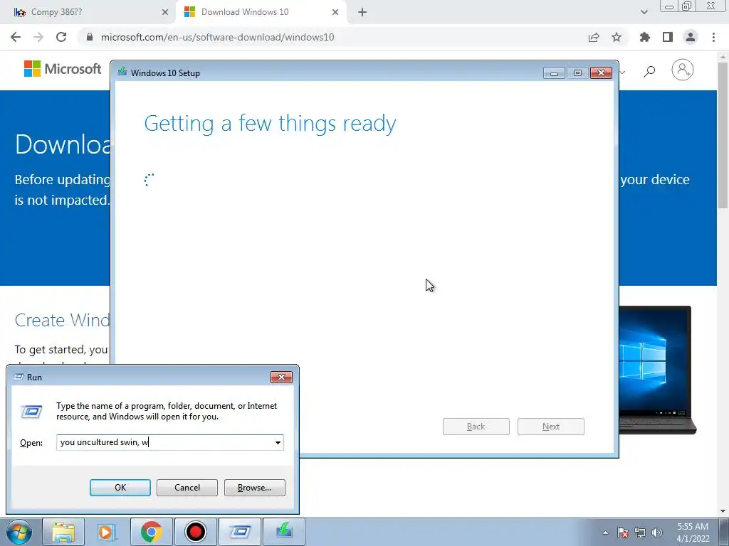Click OK in the Run dialog
The width and height of the screenshot is (729, 546).
tap(120, 488)
